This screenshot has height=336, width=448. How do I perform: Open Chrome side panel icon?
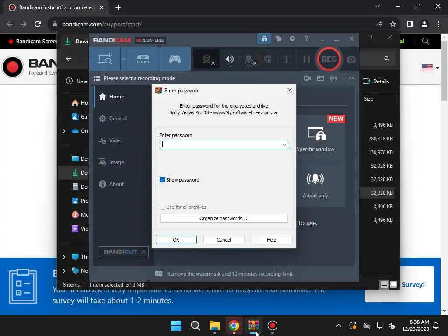click(410, 24)
